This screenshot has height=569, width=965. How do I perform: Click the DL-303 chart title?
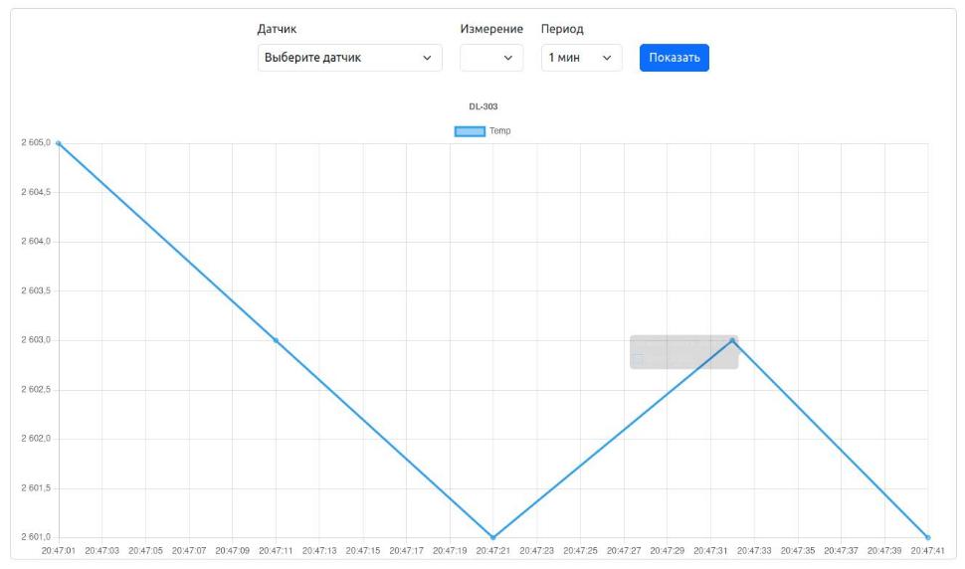tap(482, 105)
